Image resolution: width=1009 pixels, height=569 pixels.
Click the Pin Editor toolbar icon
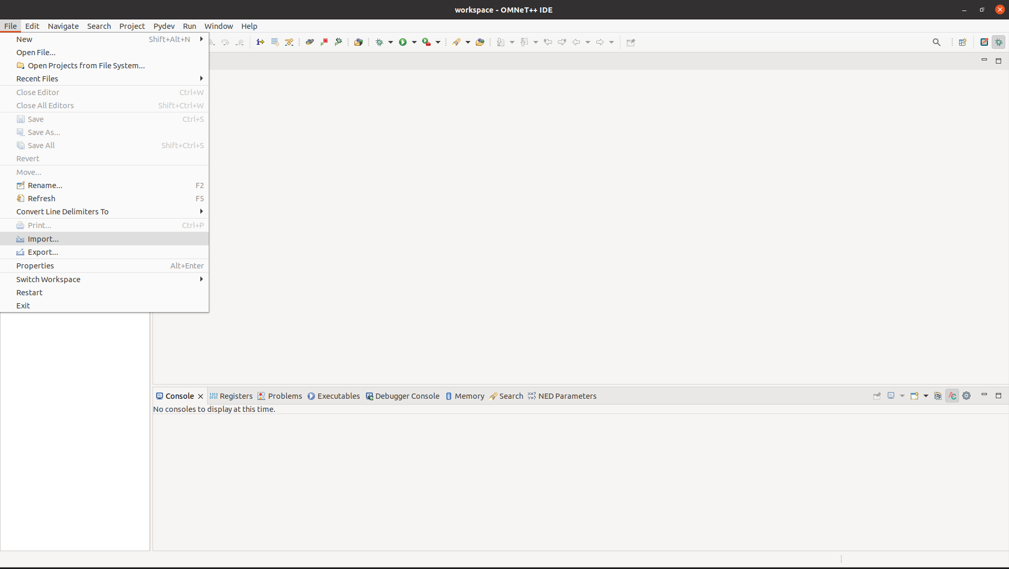pyautogui.click(x=631, y=42)
